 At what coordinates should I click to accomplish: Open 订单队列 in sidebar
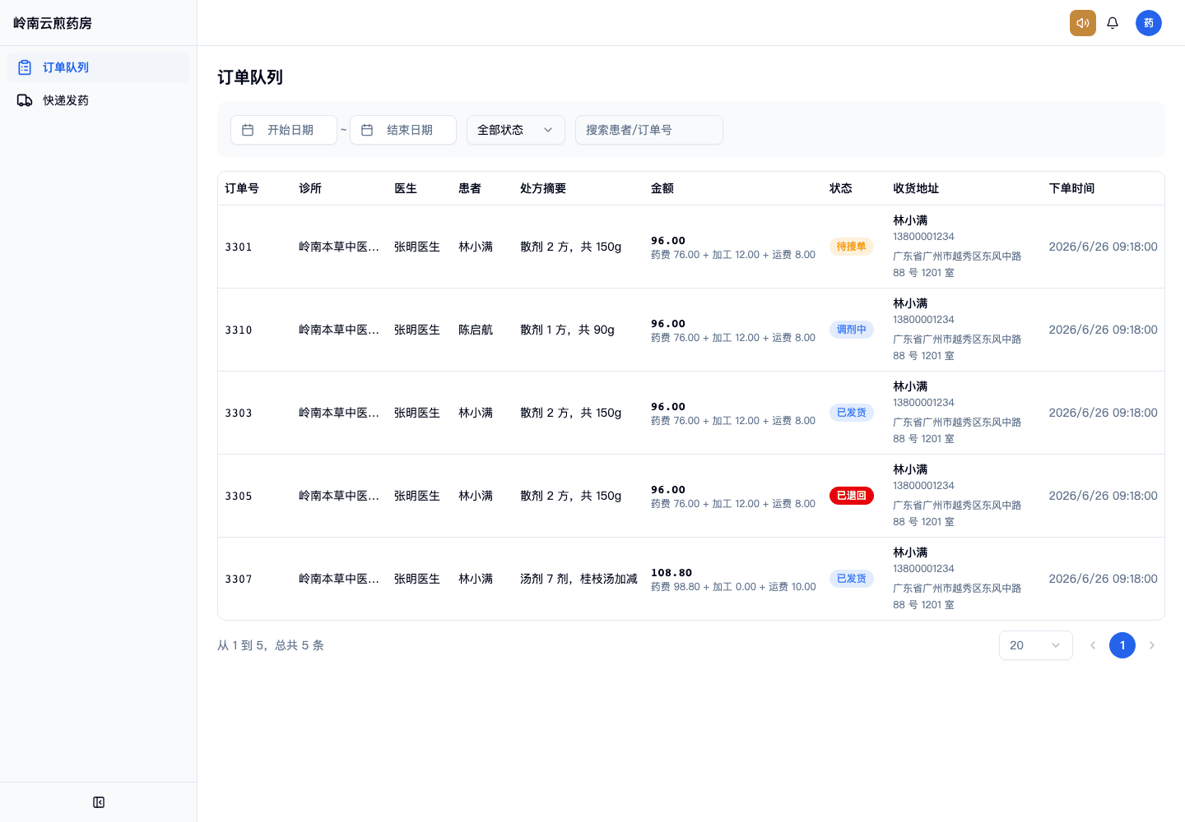pos(98,67)
